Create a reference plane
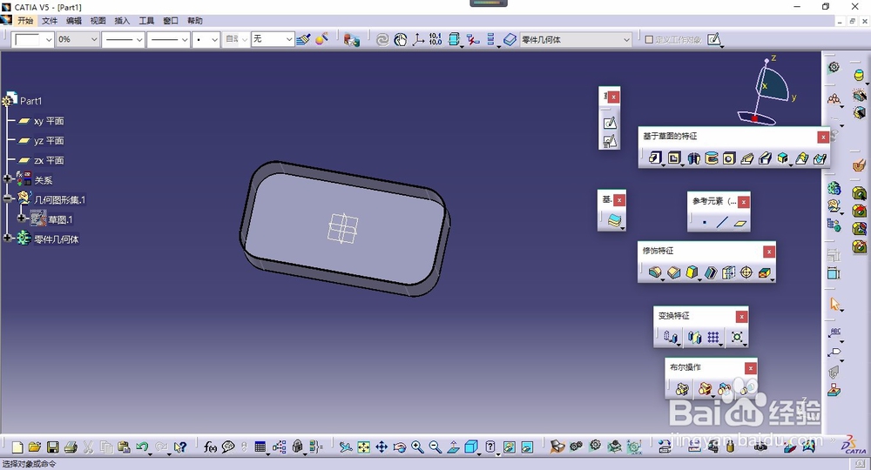871x470 pixels. pos(739,223)
